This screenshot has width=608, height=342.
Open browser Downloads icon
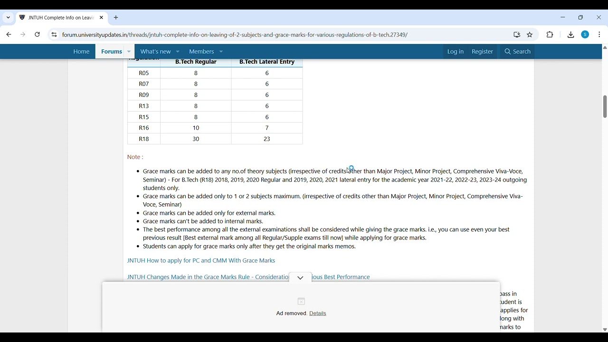coord(571,35)
